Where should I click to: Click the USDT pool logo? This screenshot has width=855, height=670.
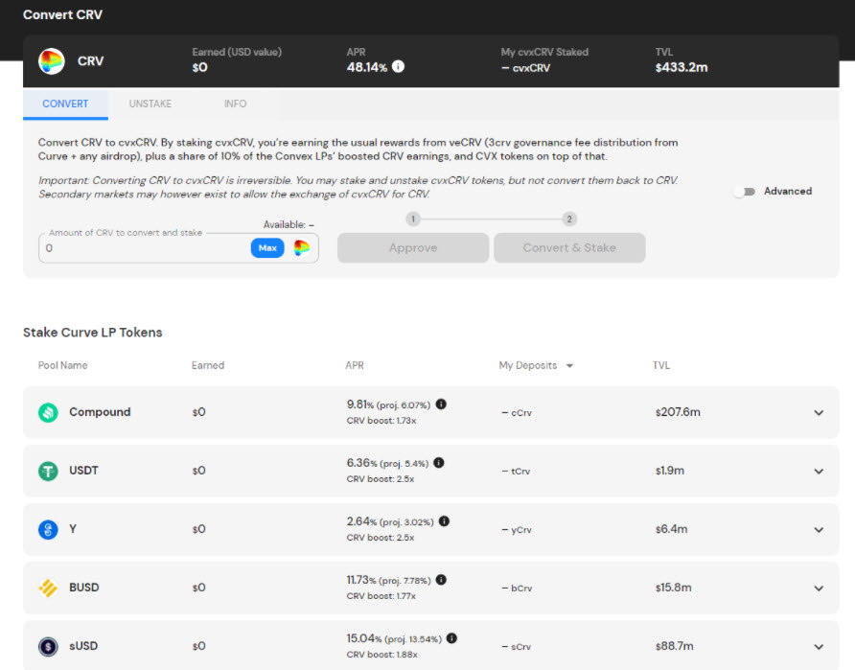click(48, 471)
